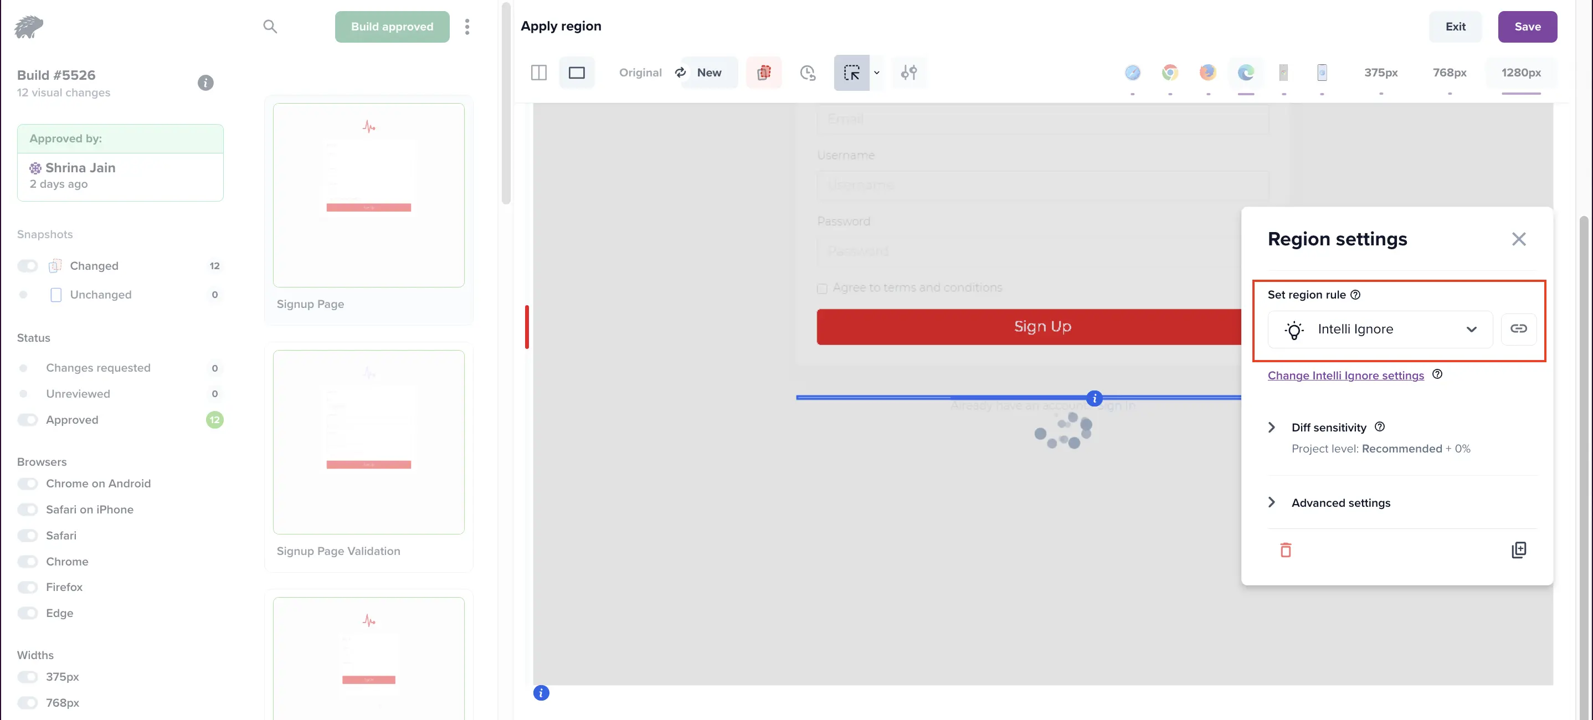
Task: Open the snapshot history clock icon
Action: point(807,73)
